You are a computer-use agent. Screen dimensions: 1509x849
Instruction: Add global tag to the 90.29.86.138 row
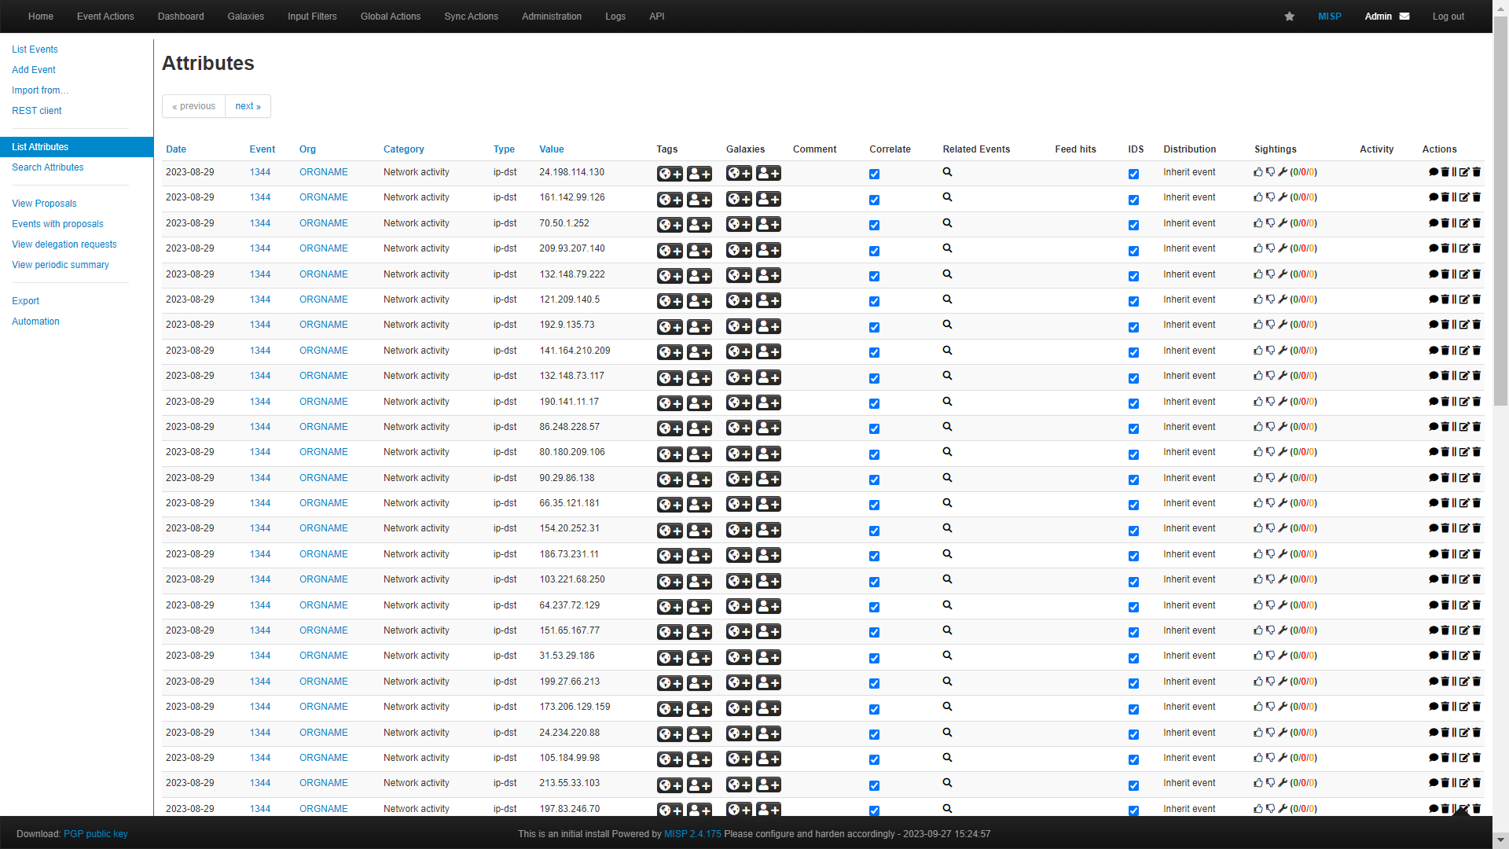[x=670, y=480]
